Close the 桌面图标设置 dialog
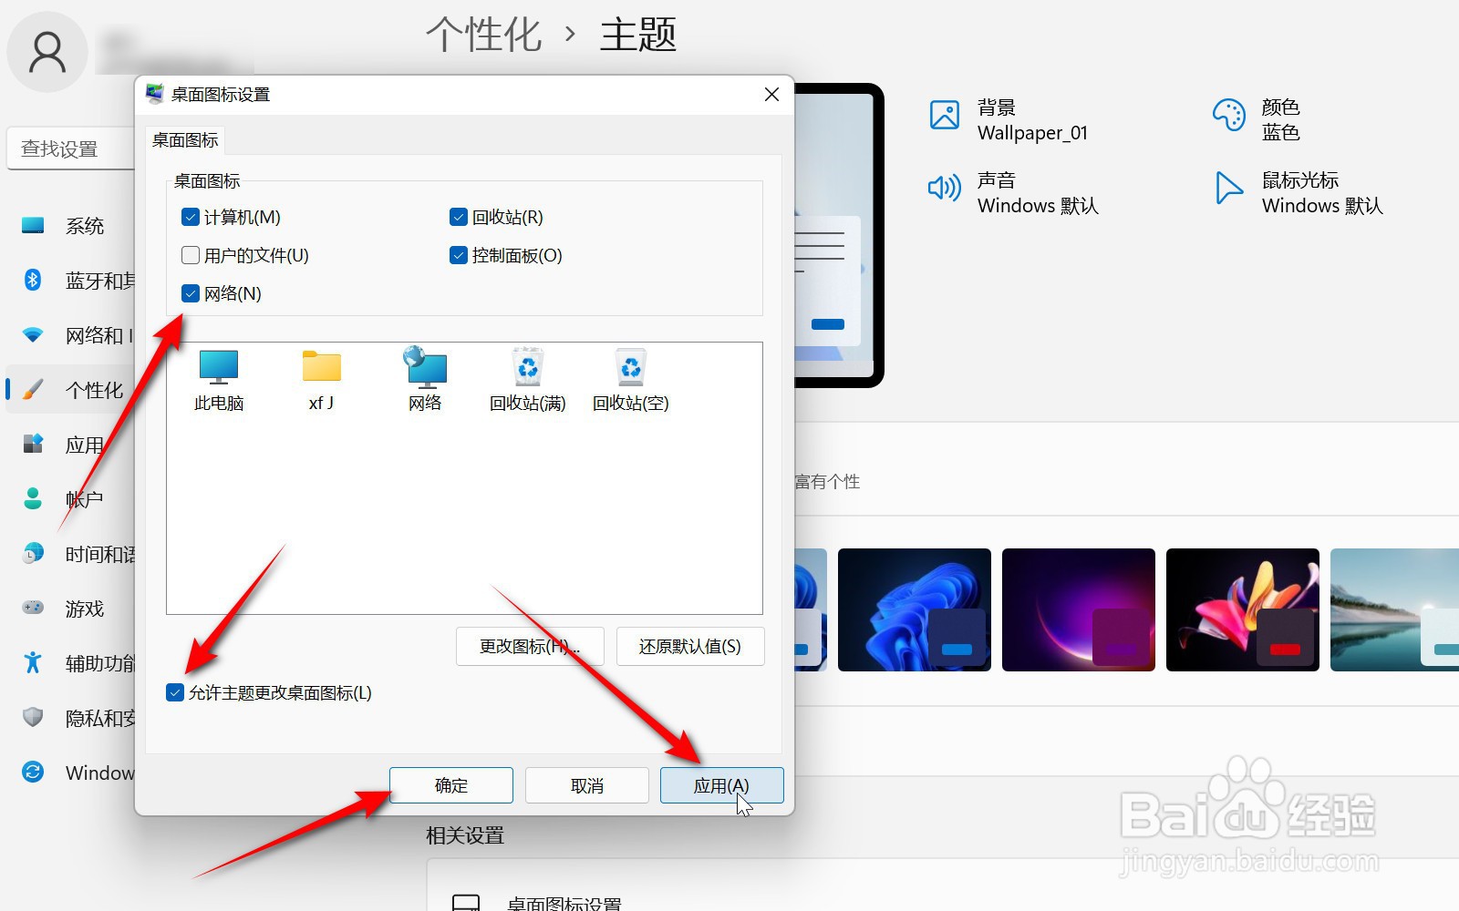Image resolution: width=1459 pixels, height=911 pixels. pos(771,95)
